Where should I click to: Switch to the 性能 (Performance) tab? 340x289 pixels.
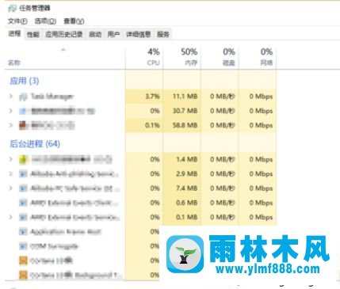click(33, 34)
